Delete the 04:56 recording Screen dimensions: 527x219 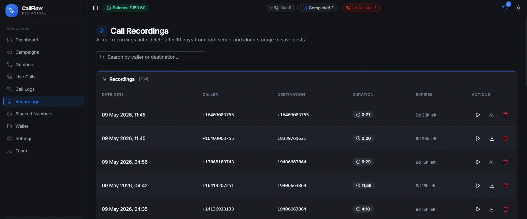pyautogui.click(x=506, y=162)
